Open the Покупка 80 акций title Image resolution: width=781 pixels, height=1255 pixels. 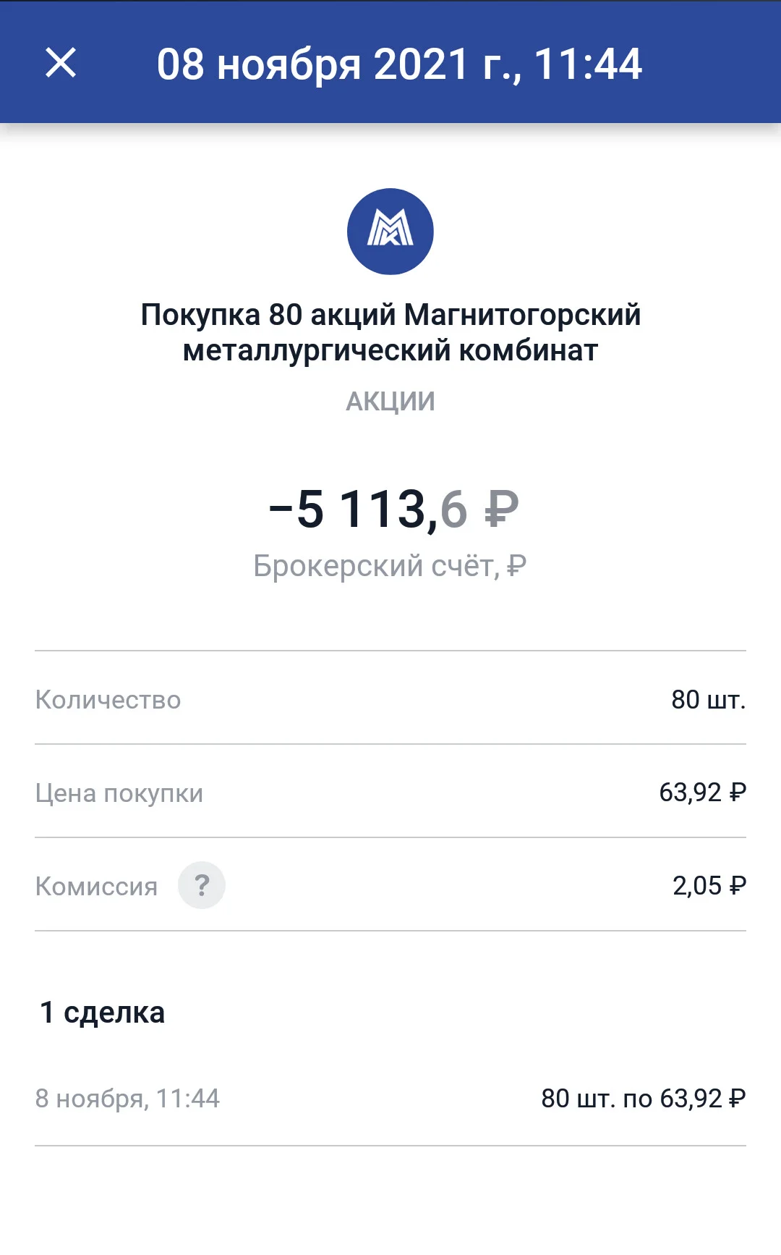click(390, 332)
